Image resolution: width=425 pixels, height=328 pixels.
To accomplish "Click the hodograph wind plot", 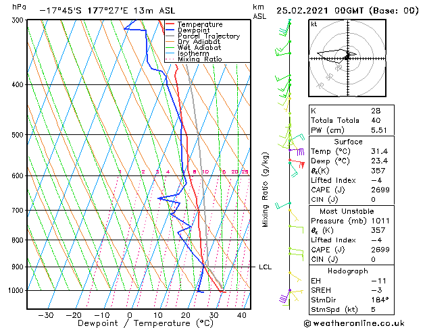I will pyautogui.click(x=347, y=58).
